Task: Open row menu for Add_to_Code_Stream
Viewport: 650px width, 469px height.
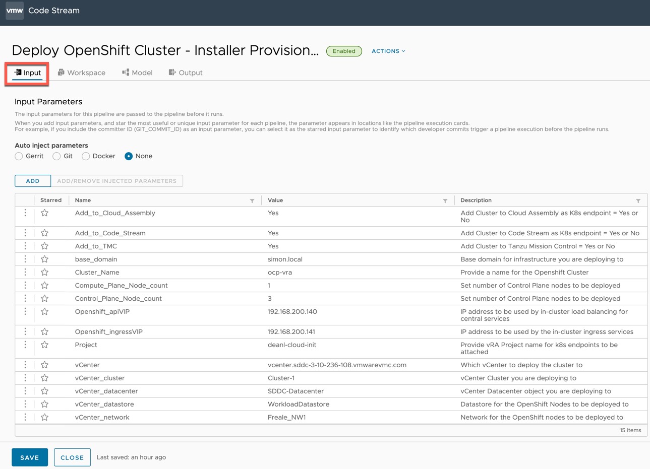Action: point(25,233)
